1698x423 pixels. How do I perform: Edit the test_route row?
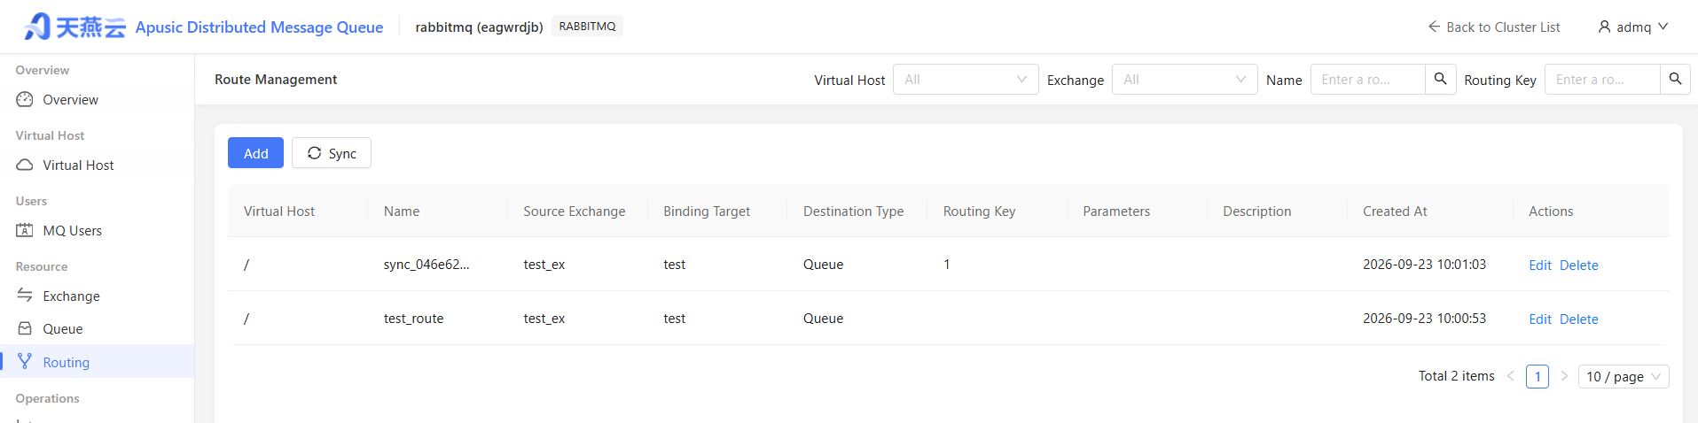click(x=1539, y=319)
